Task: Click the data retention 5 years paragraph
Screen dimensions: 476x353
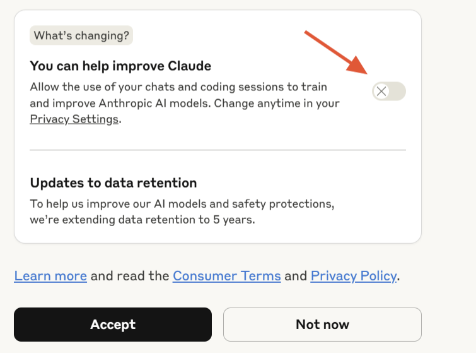Action: [x=182, y=212]
